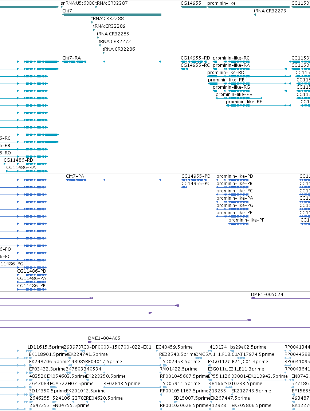Click the tRNA:CR32287 gene label
The image size is (310, 411).
111,3
